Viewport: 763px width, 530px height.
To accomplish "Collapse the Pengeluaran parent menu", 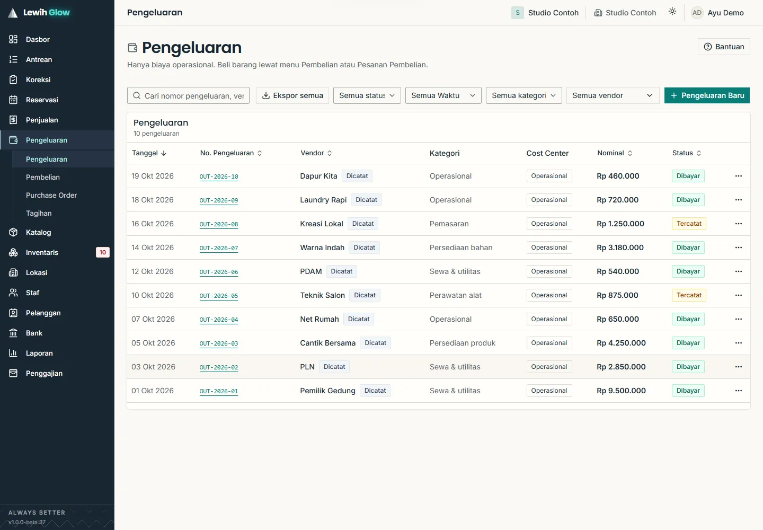I will (x=57, y=140).
